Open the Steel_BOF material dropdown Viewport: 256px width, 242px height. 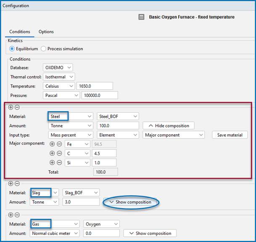click(x=118, y=116)
